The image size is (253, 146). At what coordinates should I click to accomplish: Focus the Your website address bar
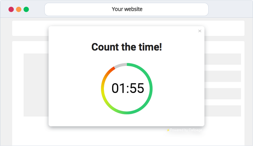tap(126, 9)
